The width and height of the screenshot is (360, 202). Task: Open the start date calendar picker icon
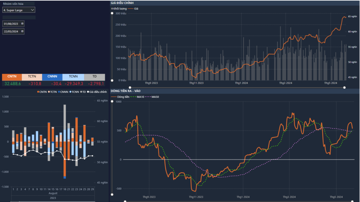click(22, 23)
